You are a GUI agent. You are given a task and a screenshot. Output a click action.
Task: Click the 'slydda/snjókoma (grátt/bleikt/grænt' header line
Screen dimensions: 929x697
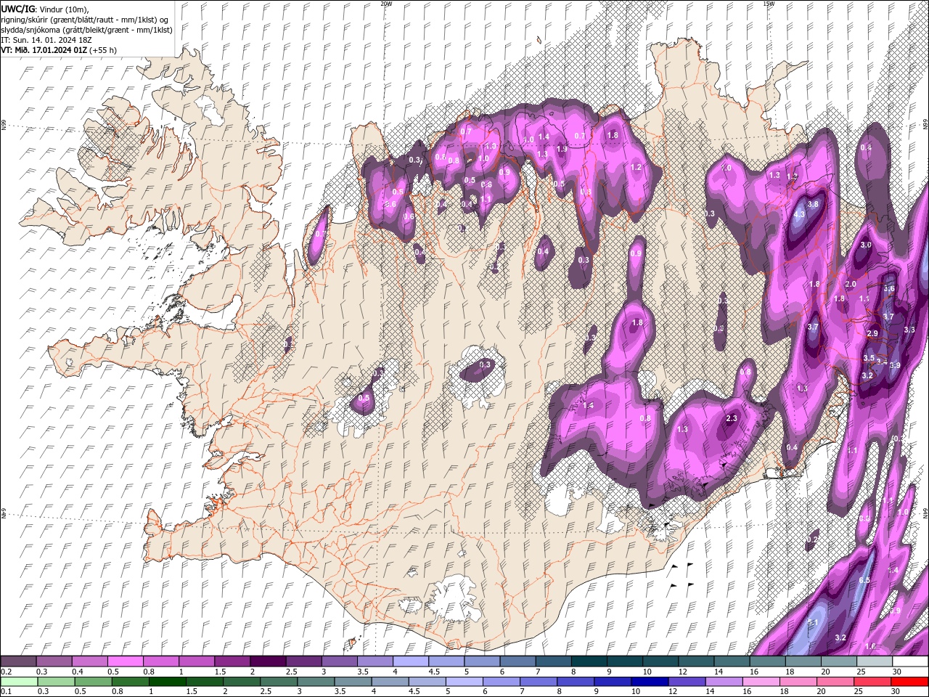point(86,30)
